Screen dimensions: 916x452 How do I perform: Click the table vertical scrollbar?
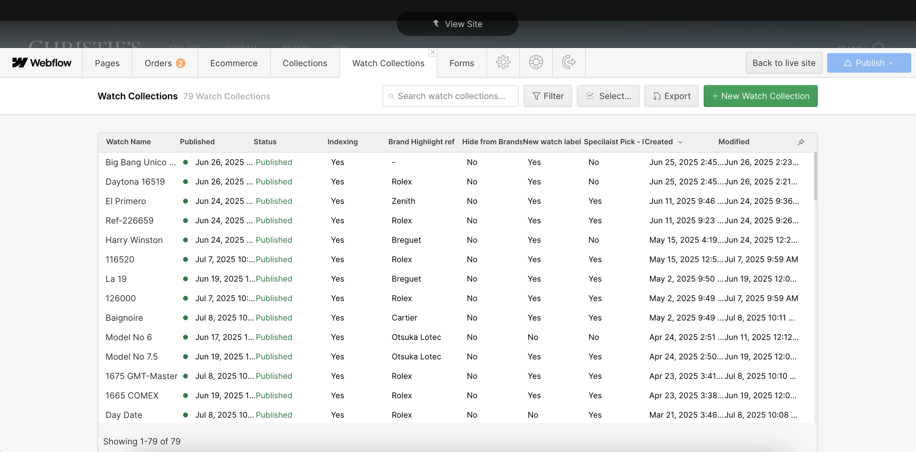tap(816, 176)
